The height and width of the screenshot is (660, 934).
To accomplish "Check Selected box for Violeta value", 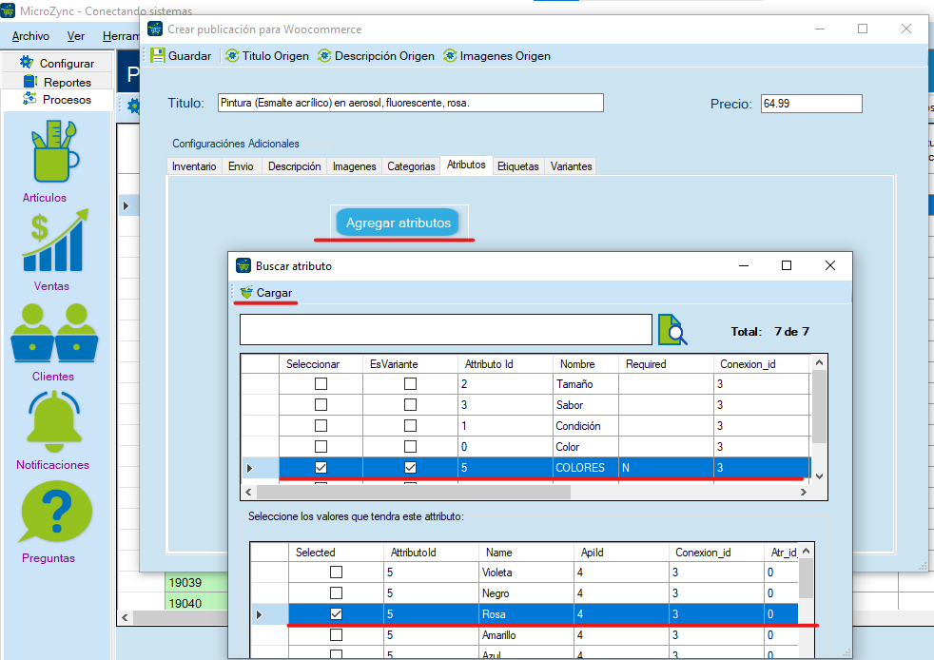I will click(337, 572).
